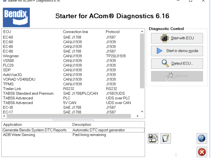
Task: Select the Wingman ECU row
Action: 71,56
